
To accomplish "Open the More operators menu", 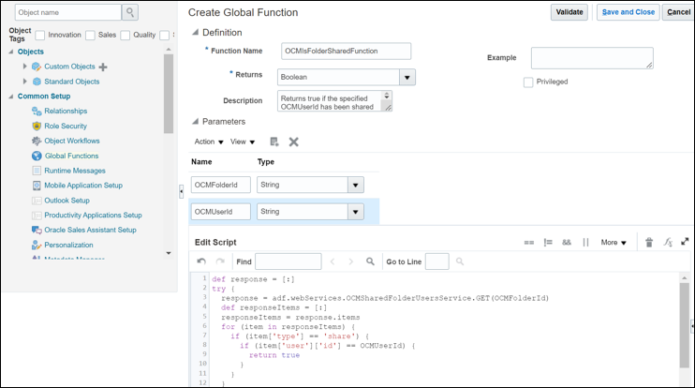I will pos(614,242).
